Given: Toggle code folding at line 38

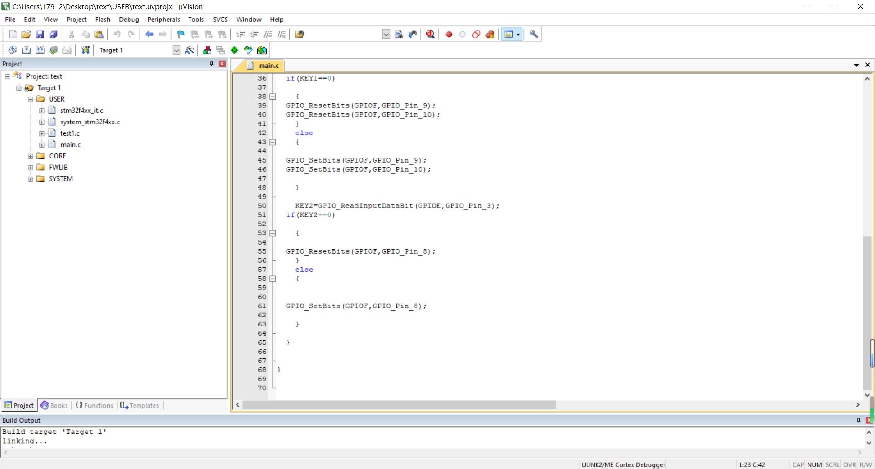Looking at the screenshot, I should pyautogui.click(x=273, y=97).
